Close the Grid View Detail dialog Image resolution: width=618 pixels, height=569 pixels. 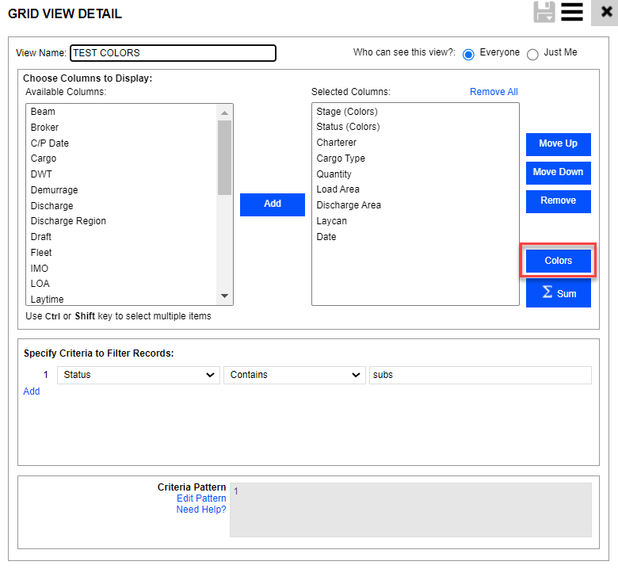(x=606, y=12)
